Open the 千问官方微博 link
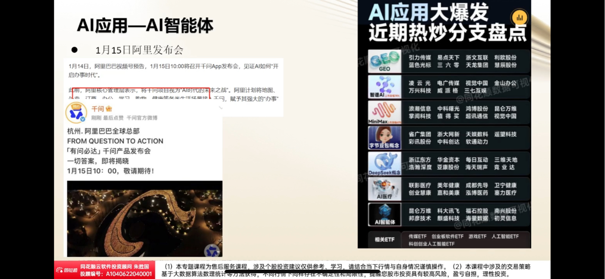The width and height of the screenshot is (605, 279). pos(142,118)
